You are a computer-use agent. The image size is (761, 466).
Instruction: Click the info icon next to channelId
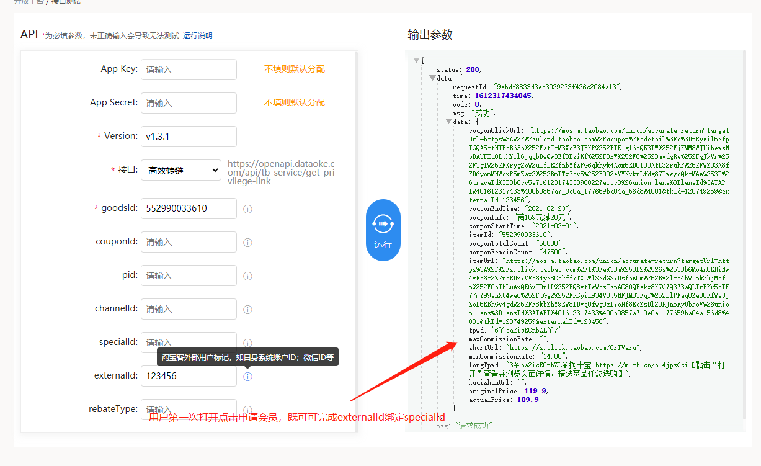point(247,310)
